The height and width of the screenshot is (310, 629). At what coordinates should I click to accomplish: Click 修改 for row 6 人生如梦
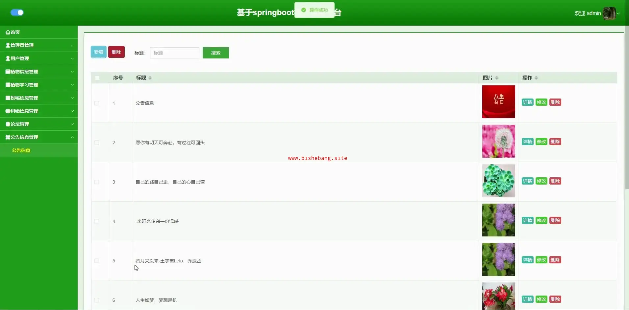tap(541, 299)
